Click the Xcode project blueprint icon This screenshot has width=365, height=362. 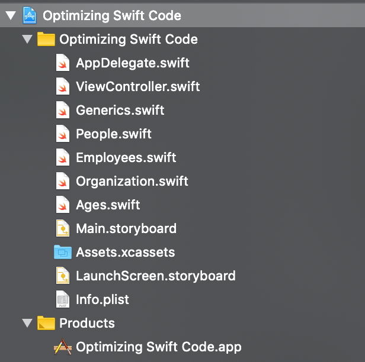[x=30, y=16]
